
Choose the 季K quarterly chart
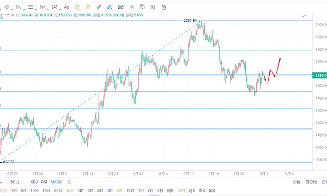click(x=202, y=191)
